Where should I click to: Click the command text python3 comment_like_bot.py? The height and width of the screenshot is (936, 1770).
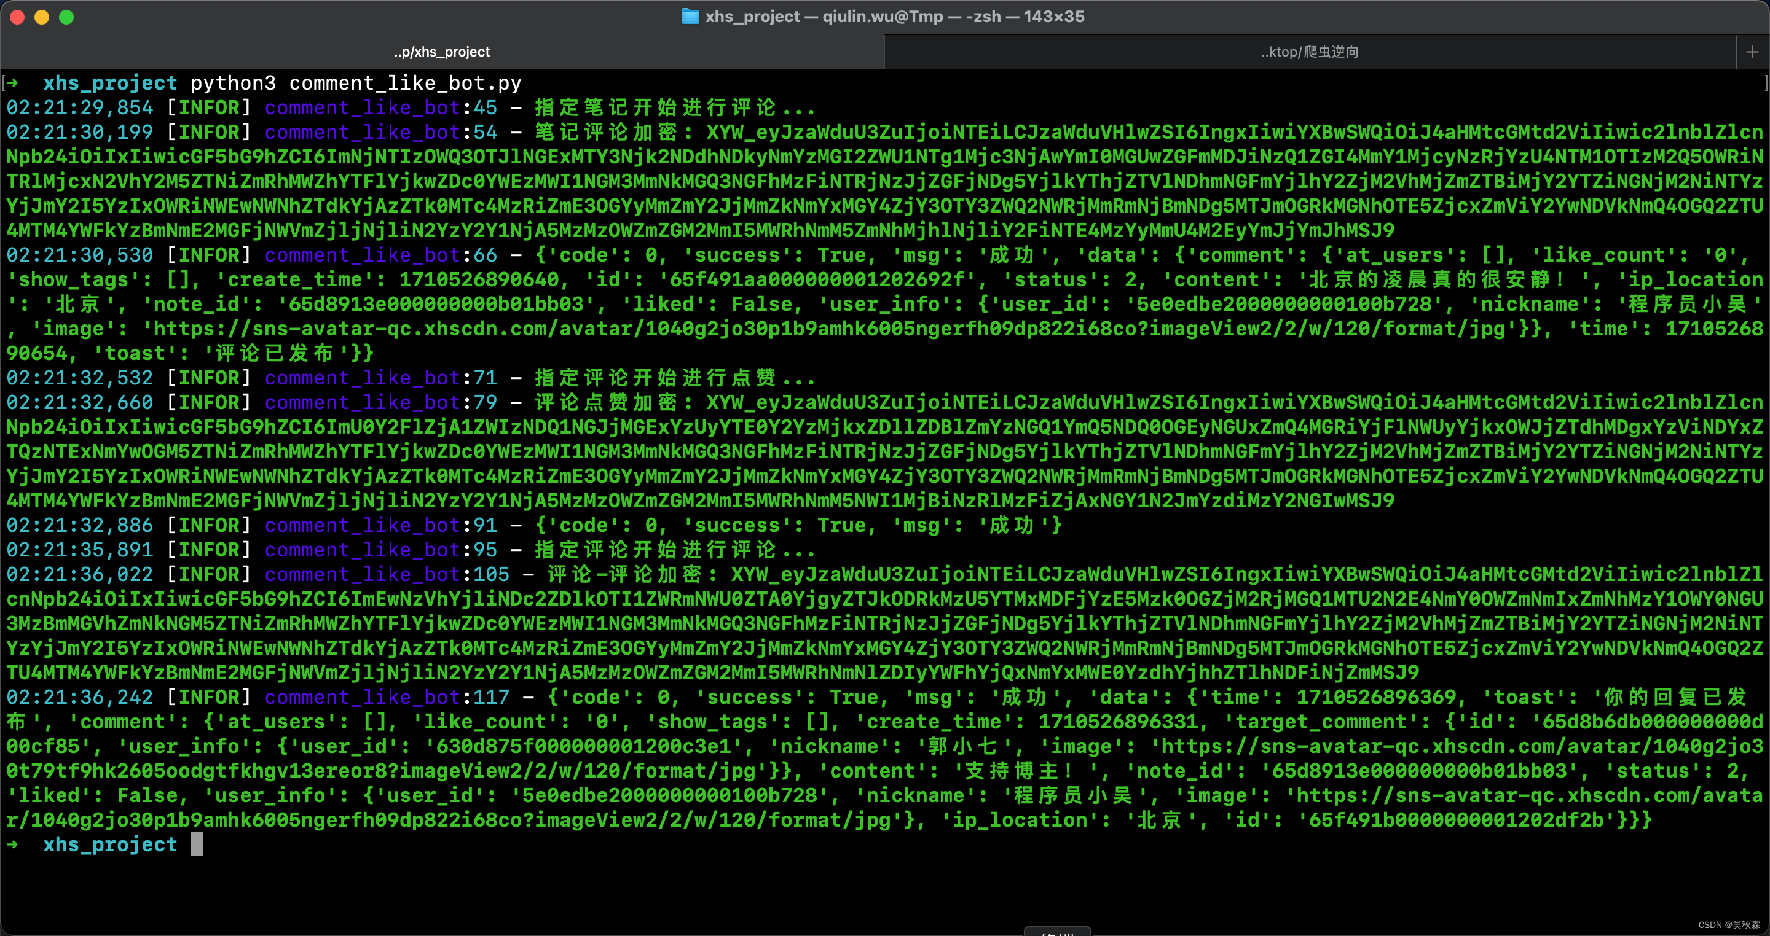[356, 83]
